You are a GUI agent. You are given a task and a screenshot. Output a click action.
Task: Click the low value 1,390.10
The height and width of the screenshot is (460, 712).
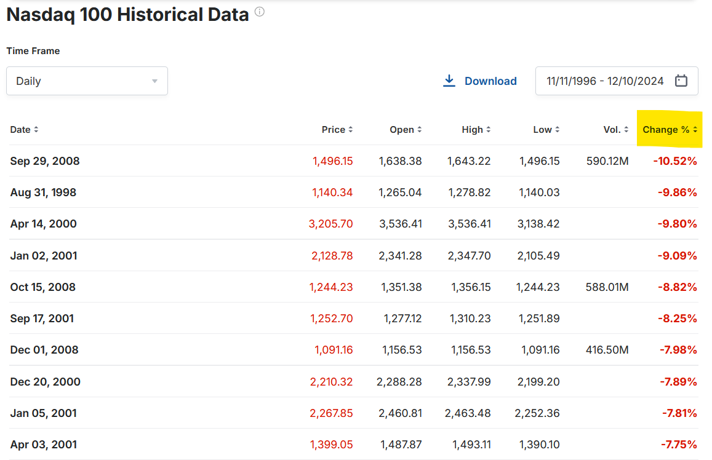point(538,445)
